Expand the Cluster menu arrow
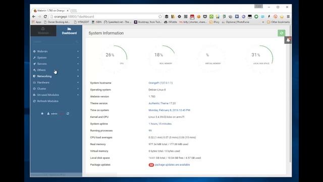 tap(78, 88)
